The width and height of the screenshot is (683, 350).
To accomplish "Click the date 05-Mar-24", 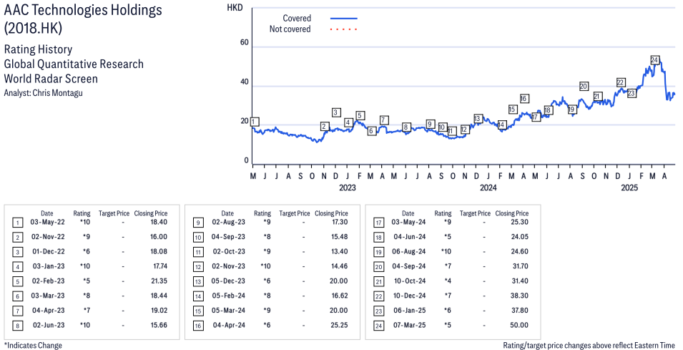I will click(228, 311).
